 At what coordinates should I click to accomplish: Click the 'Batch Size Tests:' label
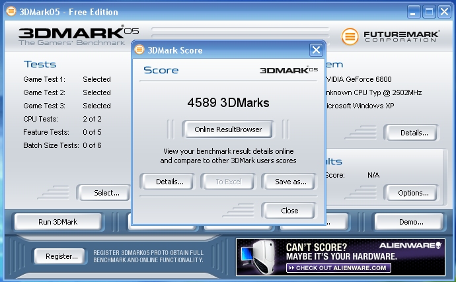click(51, 145)
